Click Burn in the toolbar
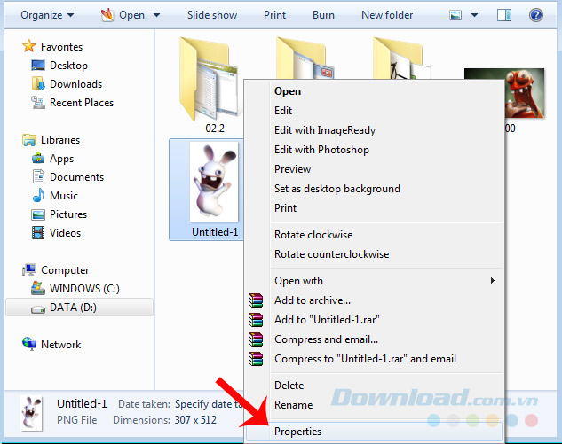Screen dimensions: 562x444 click(x=323, y=15)
